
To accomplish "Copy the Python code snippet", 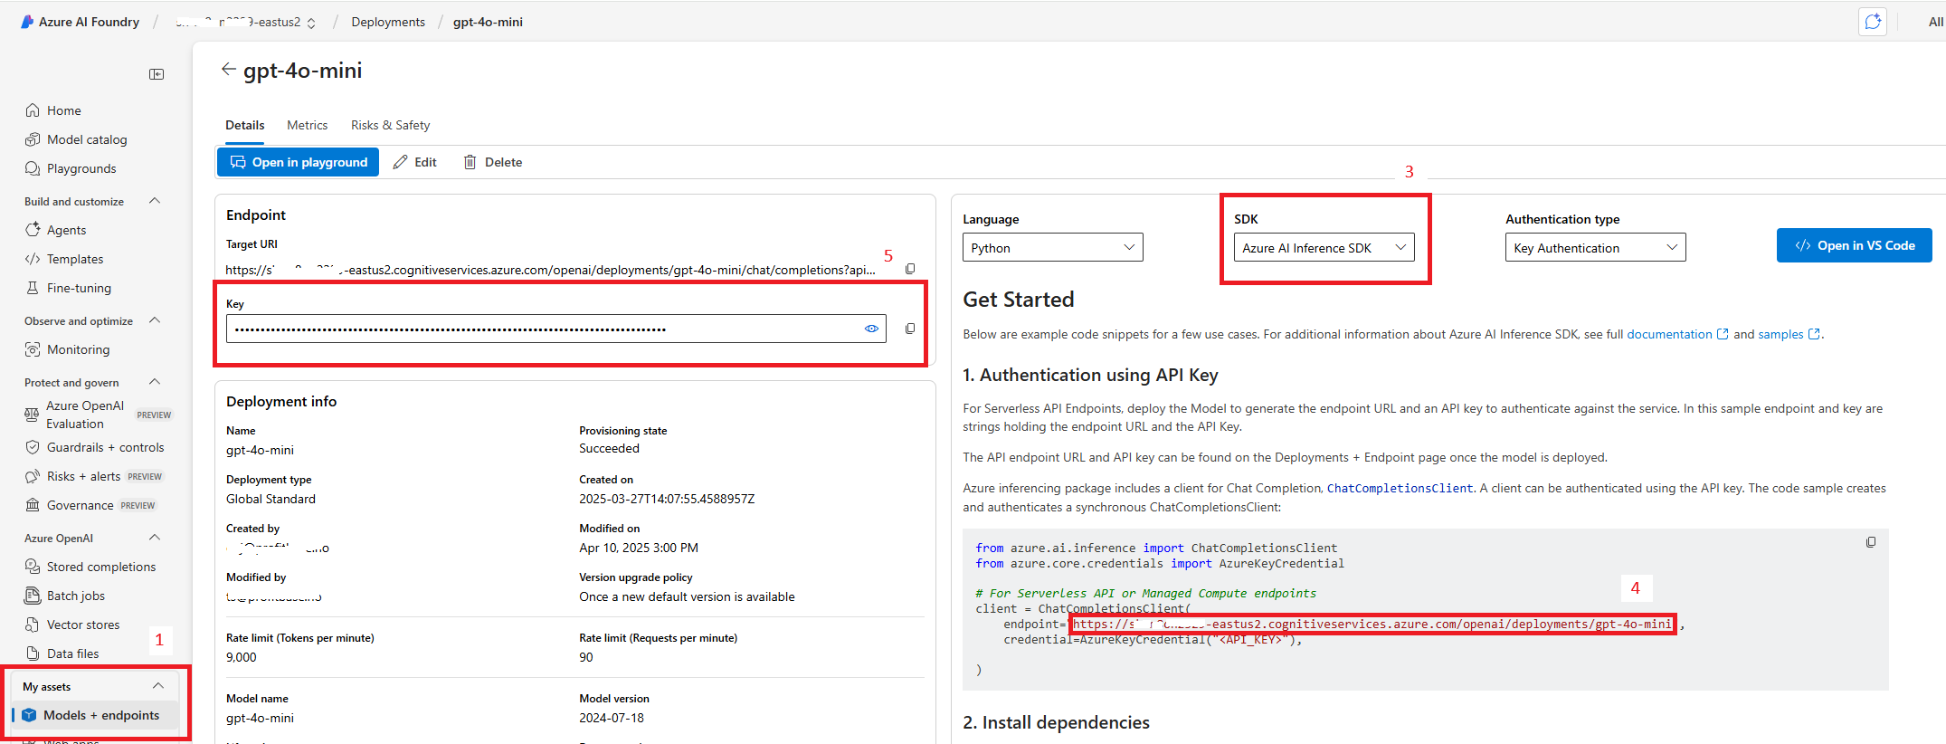I will pyautogui.click(x=1870, y=542).
